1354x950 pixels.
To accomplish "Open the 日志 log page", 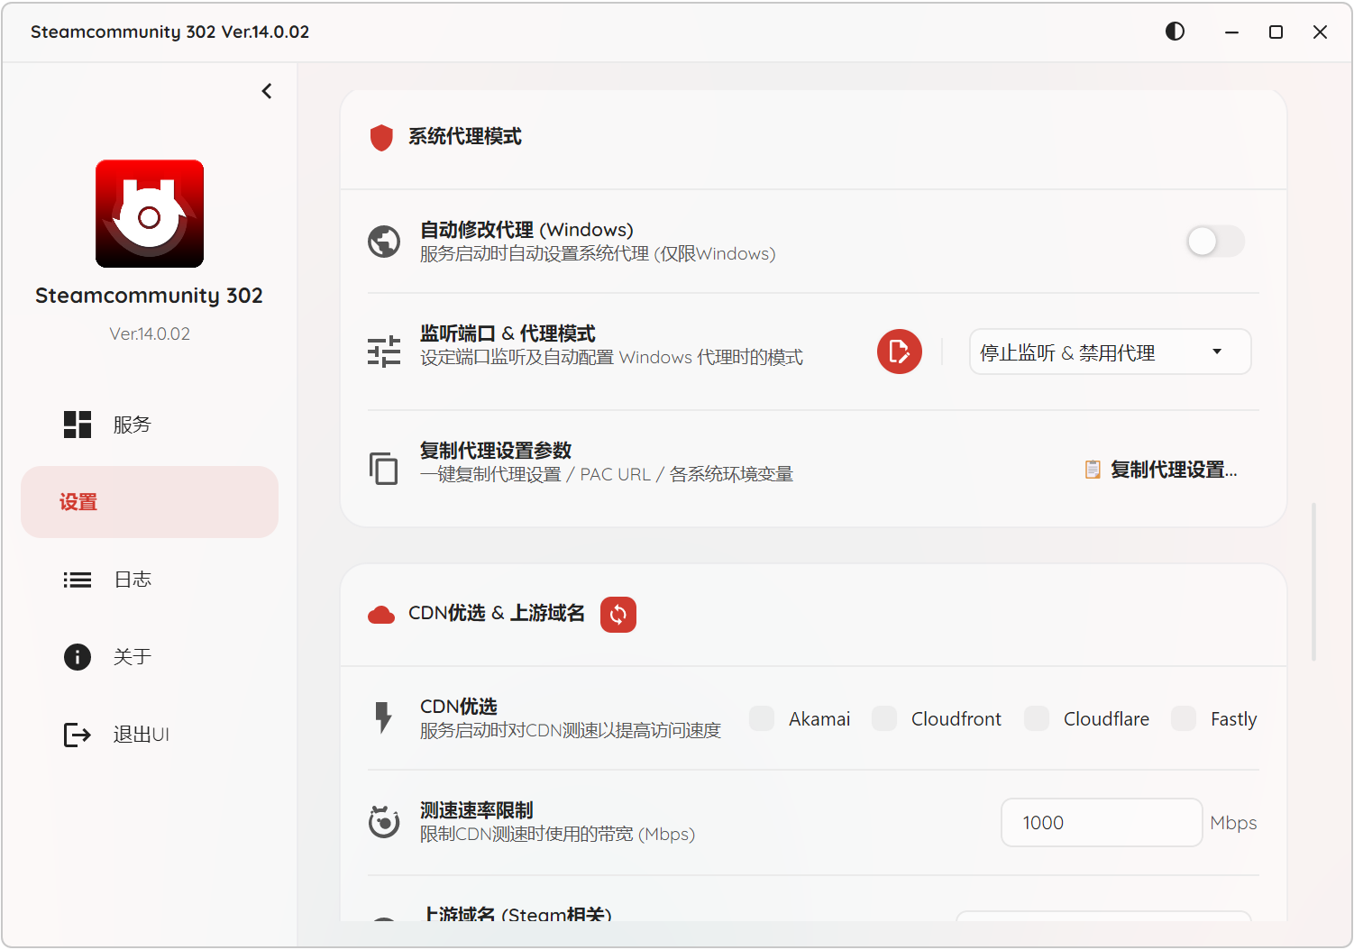I will pyautogui.click(x=150, y=580).
